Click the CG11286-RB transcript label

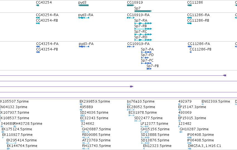point(198,21)
